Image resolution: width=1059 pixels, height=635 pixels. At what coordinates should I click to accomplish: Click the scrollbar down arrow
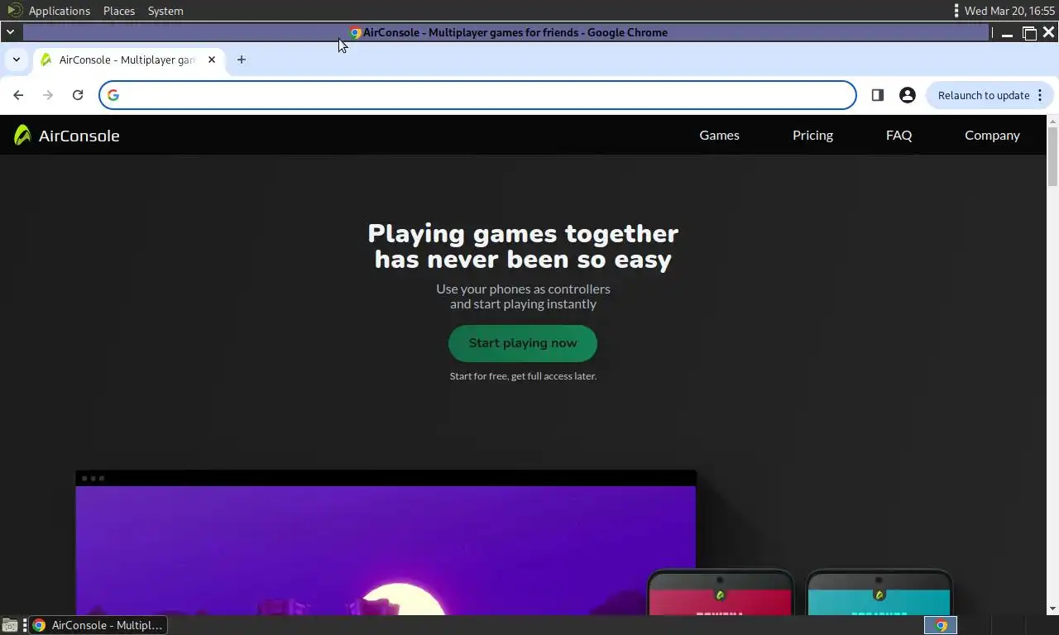[1052, 609]
